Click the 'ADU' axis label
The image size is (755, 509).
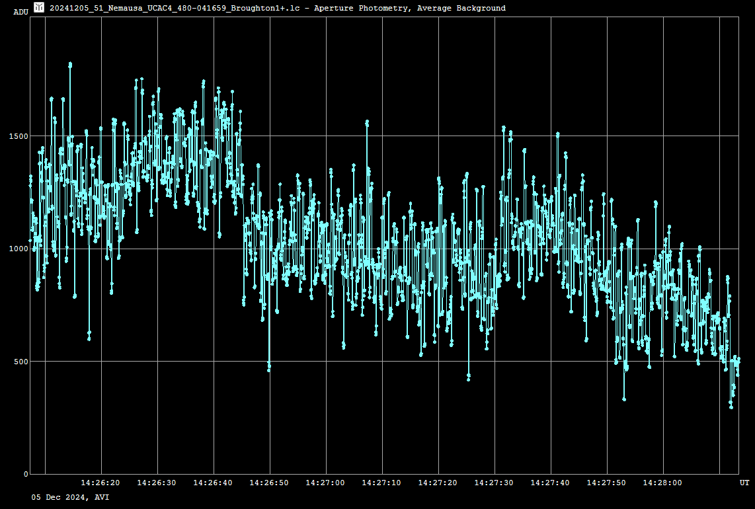pyautogui.click(x=20, y=12)
